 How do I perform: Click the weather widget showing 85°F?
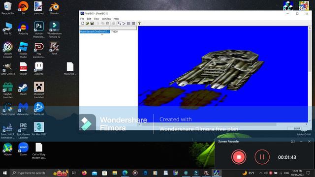[248, 173]
